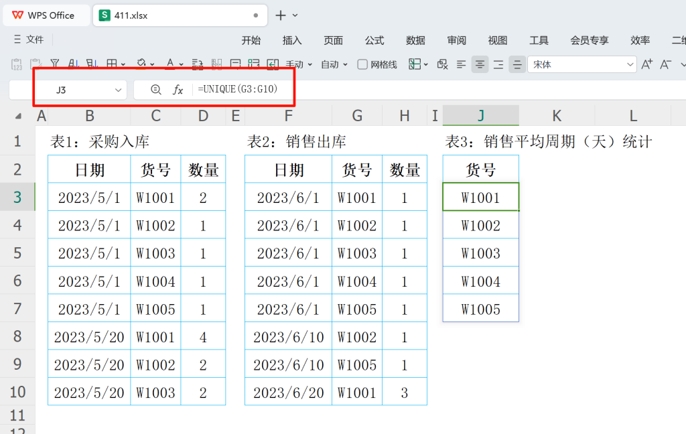686x434 pixels.
Task: Switch to the 开始 tab
Action: pyautogui.click(x=251, y=40)
